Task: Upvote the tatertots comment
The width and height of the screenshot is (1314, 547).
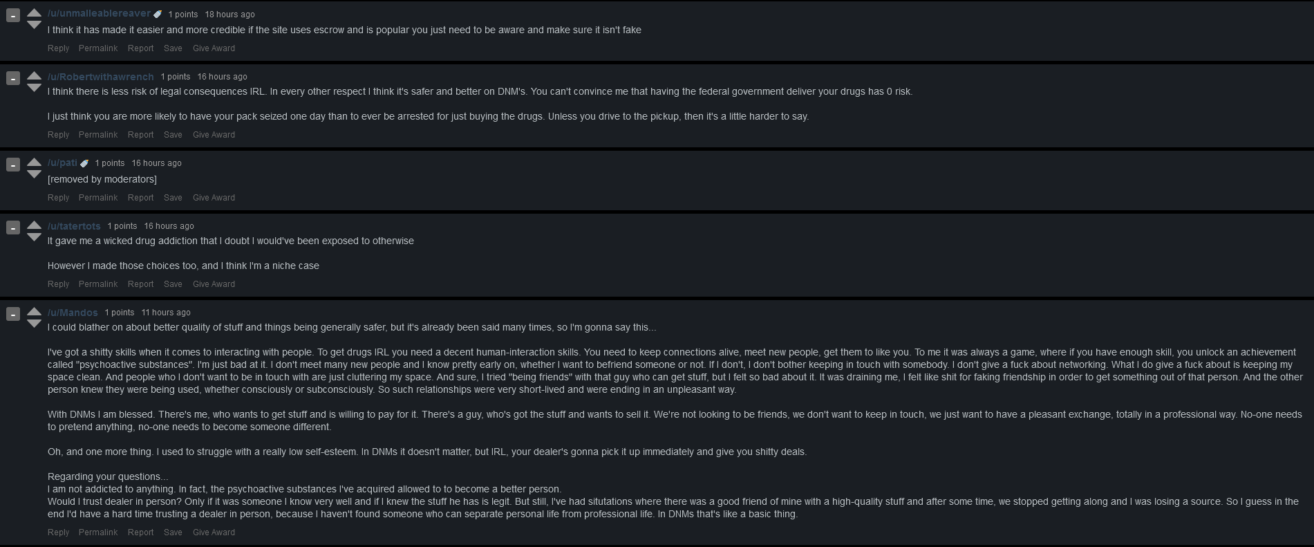Action: 34,225
